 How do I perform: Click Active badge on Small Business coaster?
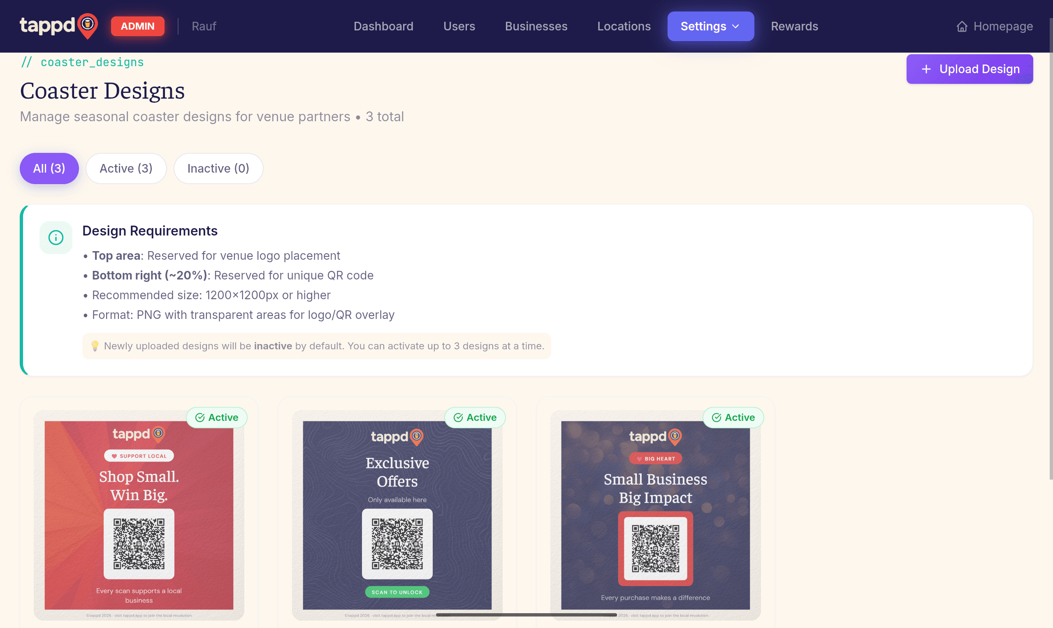pos(733,418)
